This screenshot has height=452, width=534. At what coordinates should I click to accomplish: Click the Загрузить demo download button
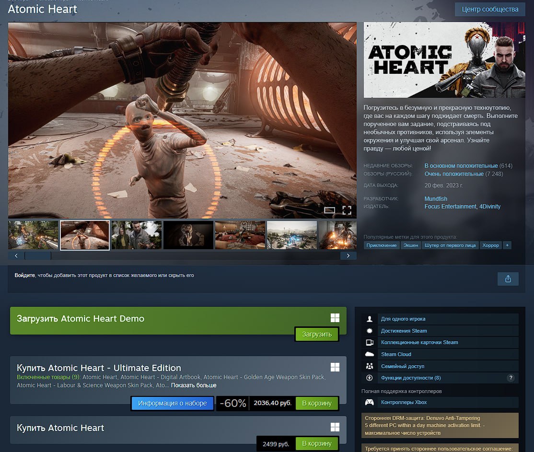(317, 334)
